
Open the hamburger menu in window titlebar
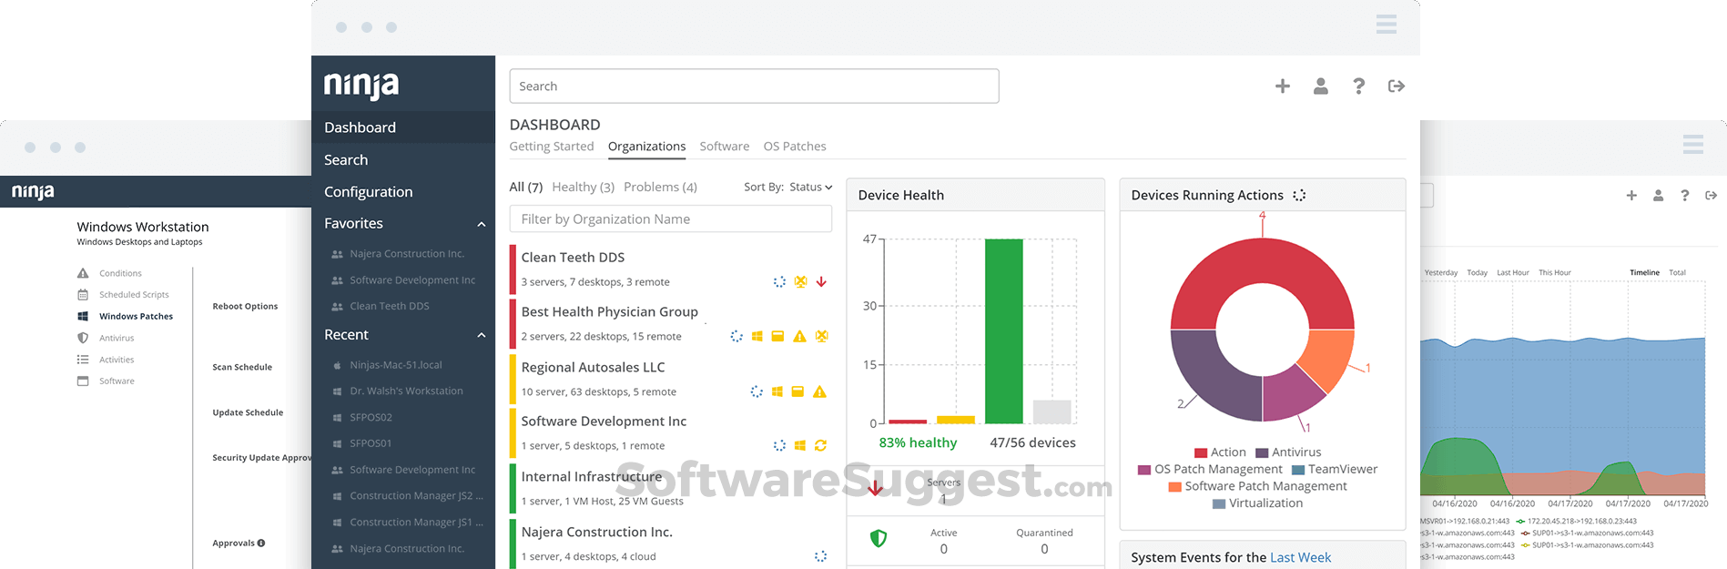[x=1386, y=25]
